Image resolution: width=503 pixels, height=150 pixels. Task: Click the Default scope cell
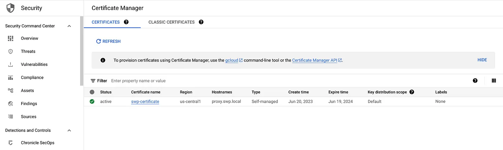375,102
